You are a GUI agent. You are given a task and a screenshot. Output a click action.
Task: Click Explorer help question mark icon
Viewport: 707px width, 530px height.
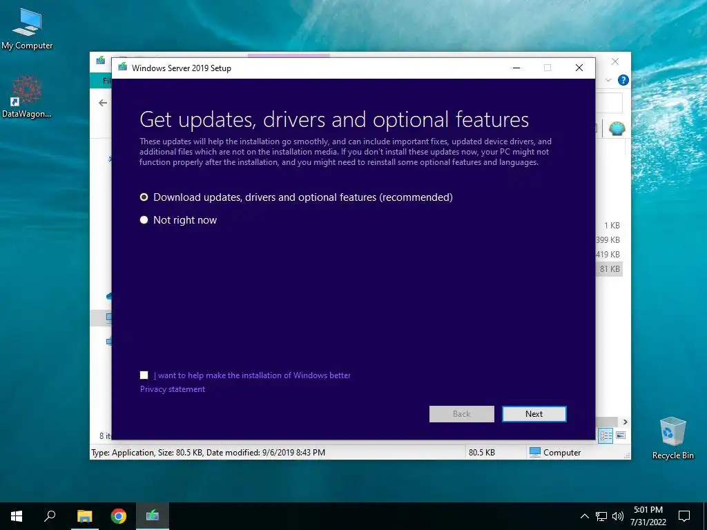(623, 80)
